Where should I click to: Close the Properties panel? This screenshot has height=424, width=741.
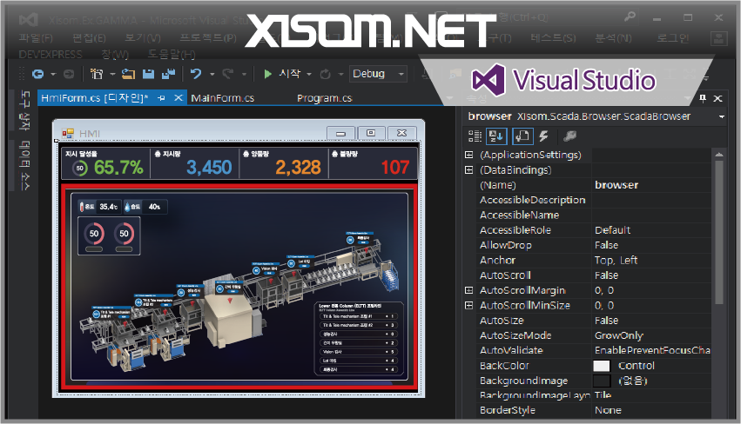717,98
